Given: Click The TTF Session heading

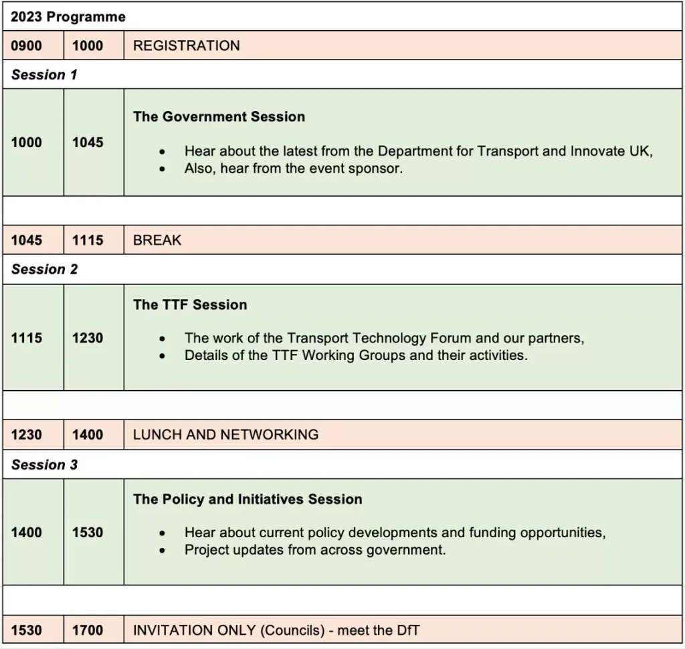Looking at the screenshot, I should point(190,304).
